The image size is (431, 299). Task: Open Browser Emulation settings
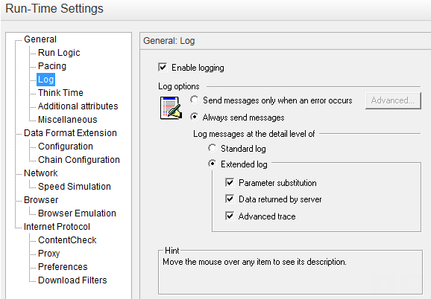pyautogui.click(x=77, y=213)
